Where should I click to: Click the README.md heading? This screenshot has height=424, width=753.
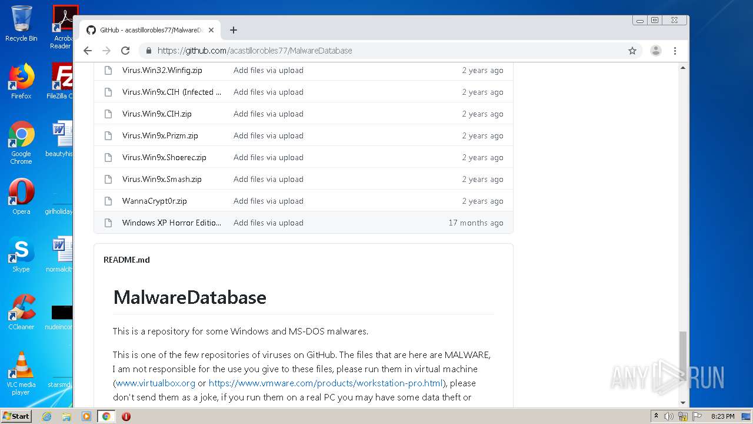[x=126, y=260]
